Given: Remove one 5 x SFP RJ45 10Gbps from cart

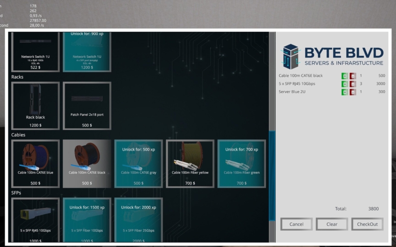Looking at the screenshot, I should [x=353, y=84].
